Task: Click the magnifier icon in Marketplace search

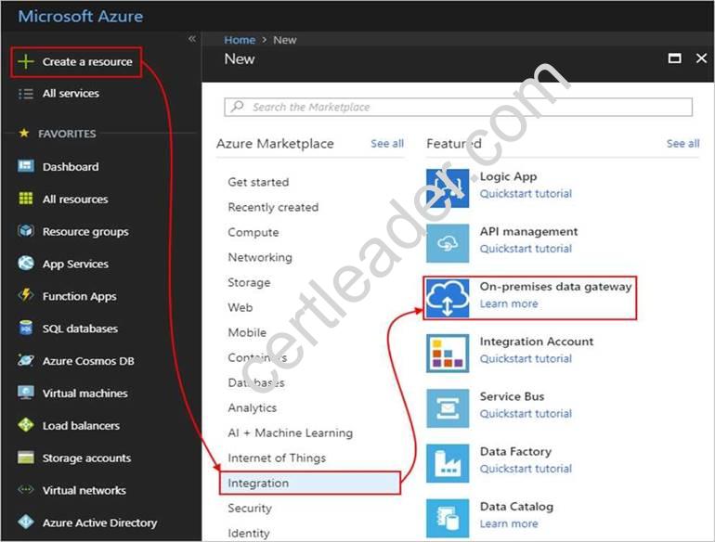Action: 237,107
